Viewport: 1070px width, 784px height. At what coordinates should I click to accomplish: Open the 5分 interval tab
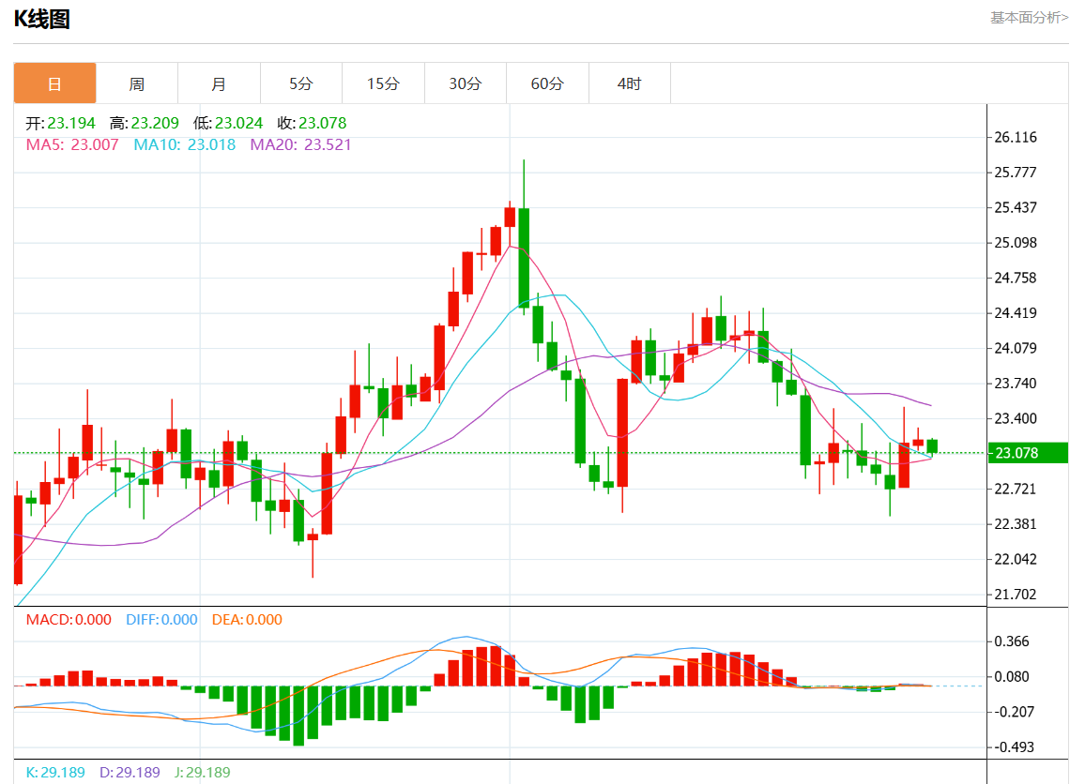click(301, 83)
